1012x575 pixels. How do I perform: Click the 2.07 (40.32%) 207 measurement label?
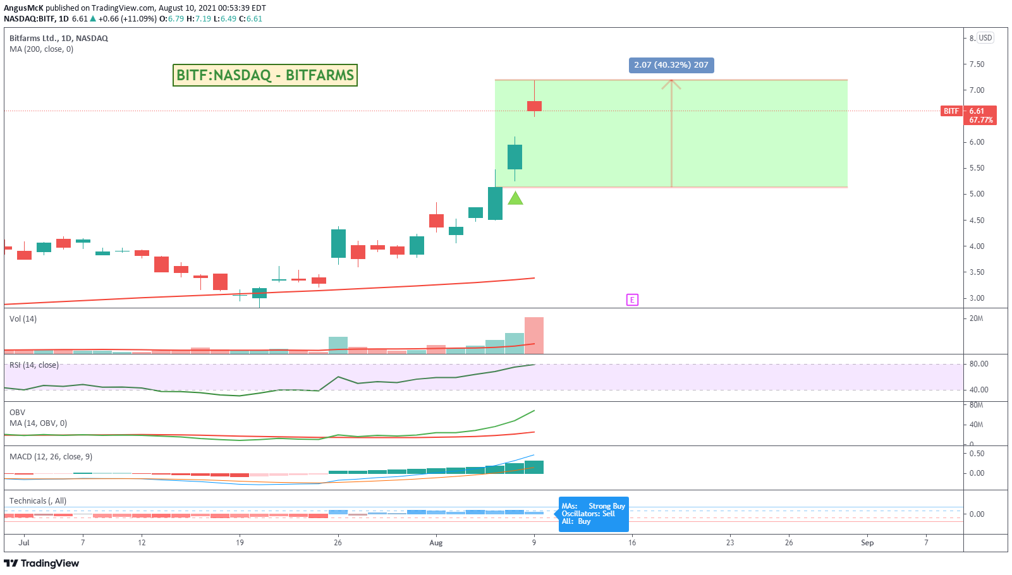pyautogui.click(x=671, y=65)
